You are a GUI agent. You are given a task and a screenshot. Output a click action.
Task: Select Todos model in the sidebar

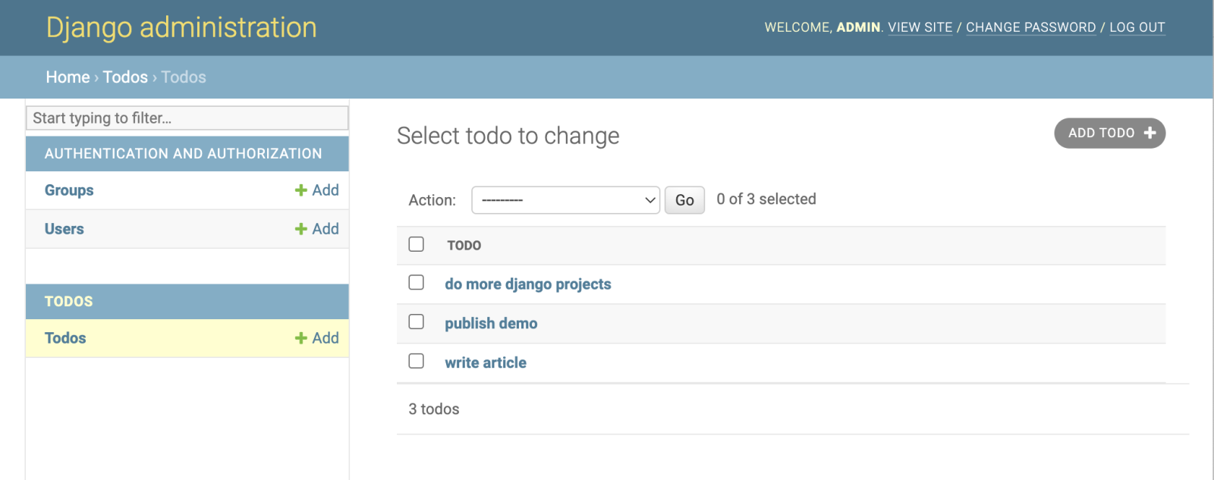click(x=65, y=338)
